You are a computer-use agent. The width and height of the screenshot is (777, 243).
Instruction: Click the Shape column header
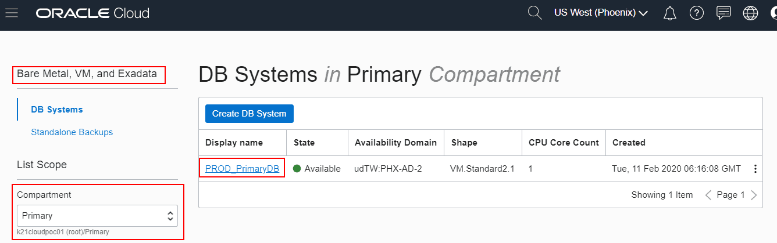[464, 143]
